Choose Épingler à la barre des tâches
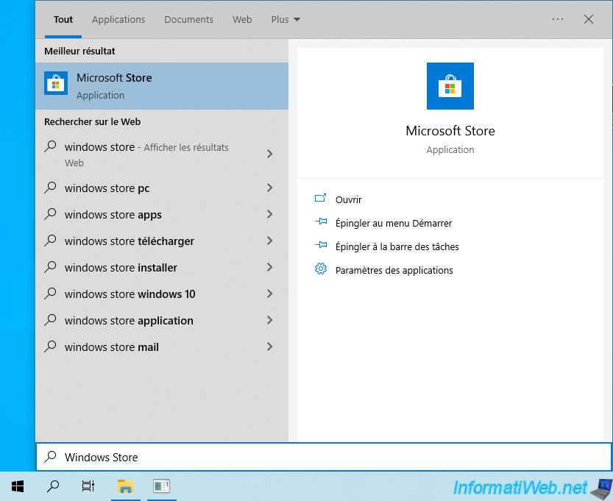This screenshot has width=613, height=501. pos(397,246)
